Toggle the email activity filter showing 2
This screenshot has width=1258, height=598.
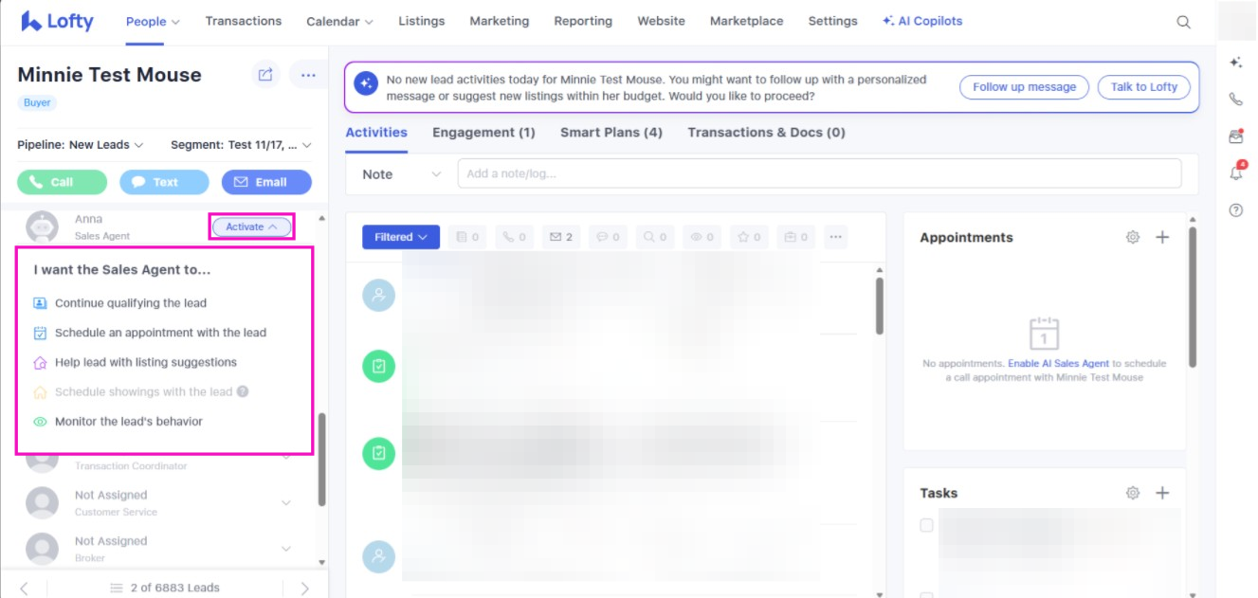point(562,237)
